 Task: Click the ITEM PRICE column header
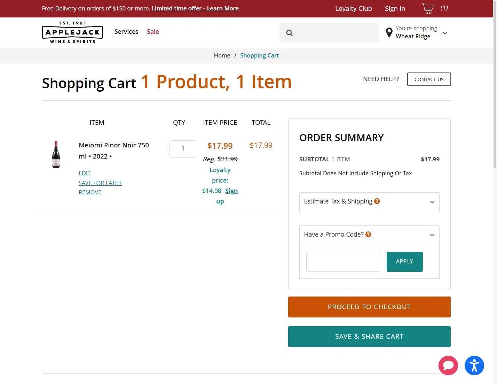pyautogui.click(x=220, y=123)
